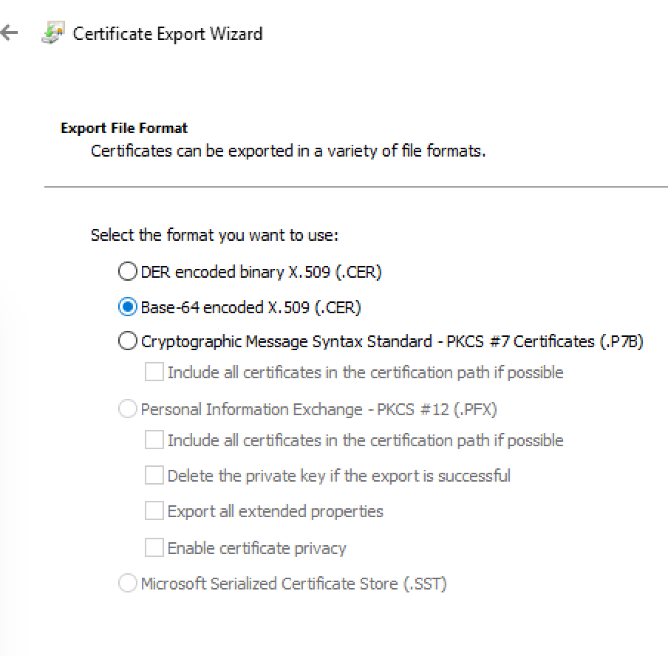
Task: Enable Export all extended properties checkbox
Action: point(154,510)
